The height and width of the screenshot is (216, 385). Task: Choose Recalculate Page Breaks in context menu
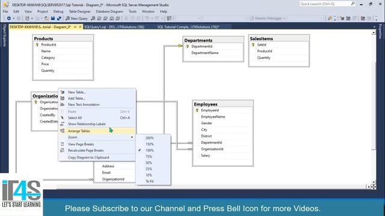tap(85, 151)
